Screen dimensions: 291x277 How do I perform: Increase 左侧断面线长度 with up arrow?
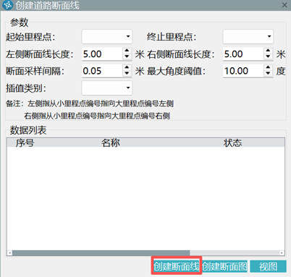point(127,51)
